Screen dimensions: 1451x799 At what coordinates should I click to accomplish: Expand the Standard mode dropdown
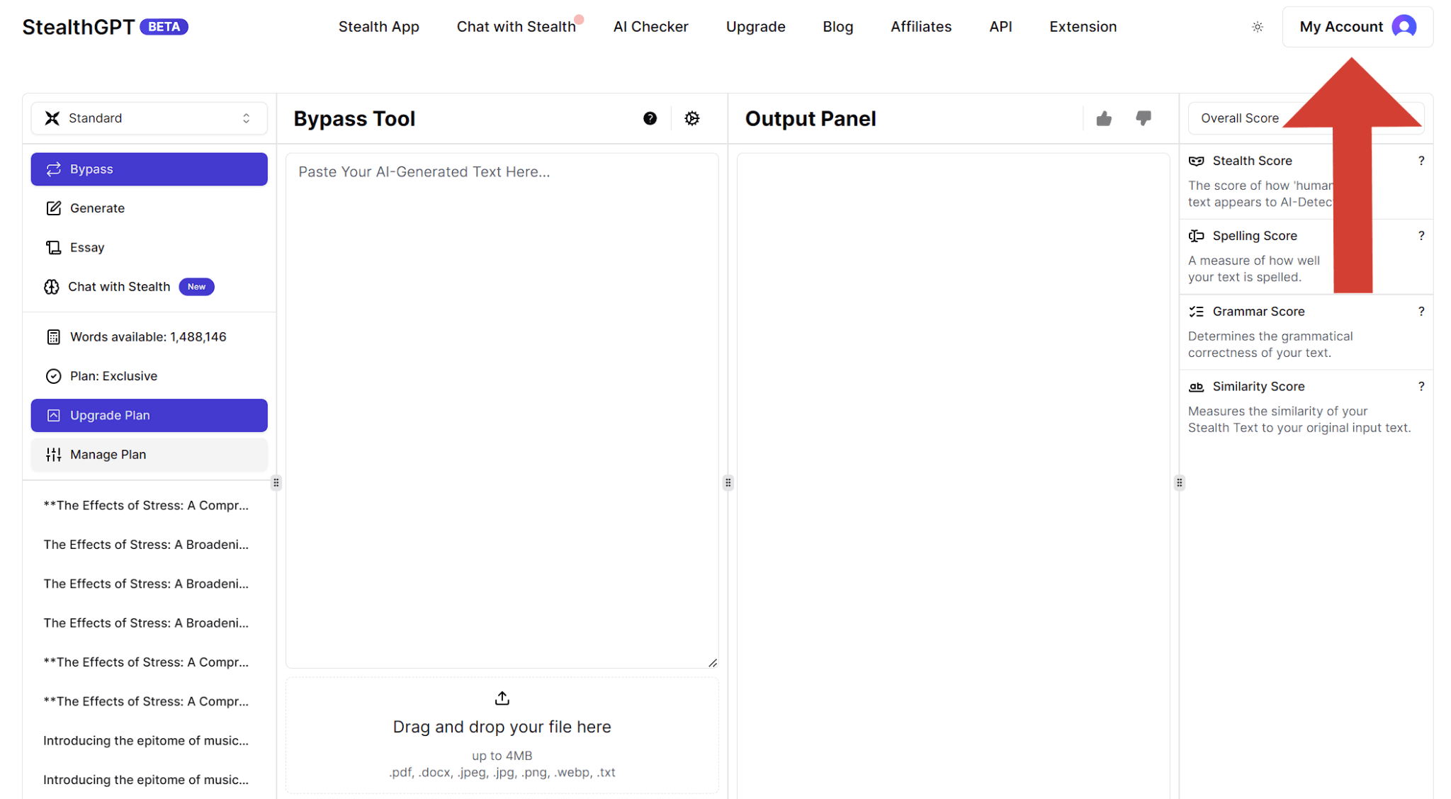149,118
